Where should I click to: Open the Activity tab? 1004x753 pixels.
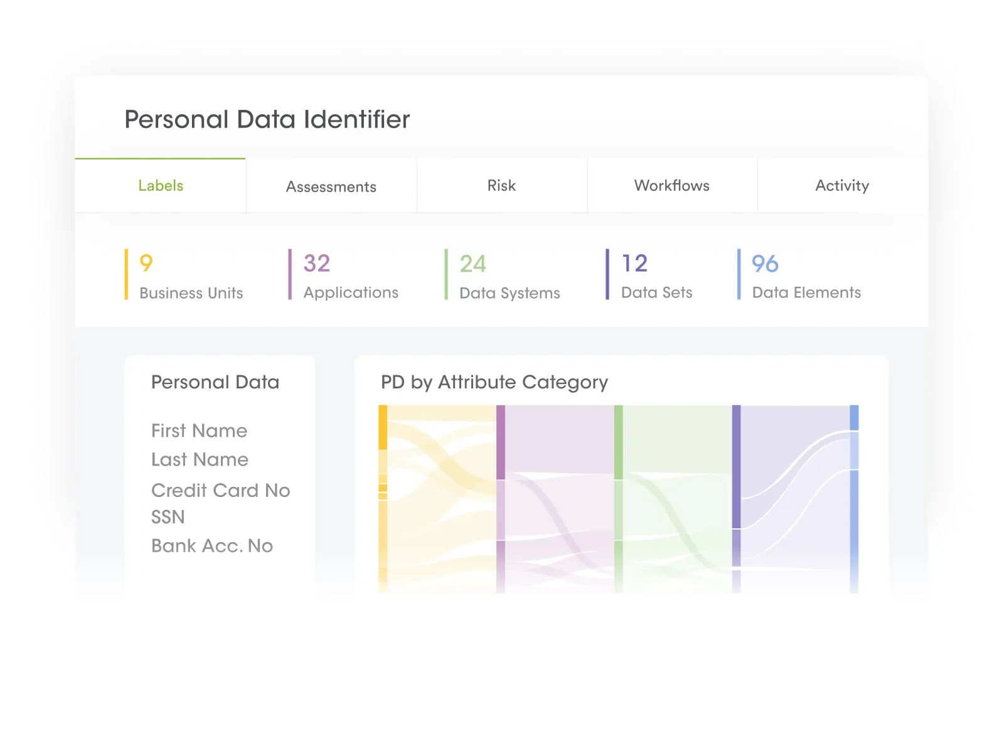point(841,186)
